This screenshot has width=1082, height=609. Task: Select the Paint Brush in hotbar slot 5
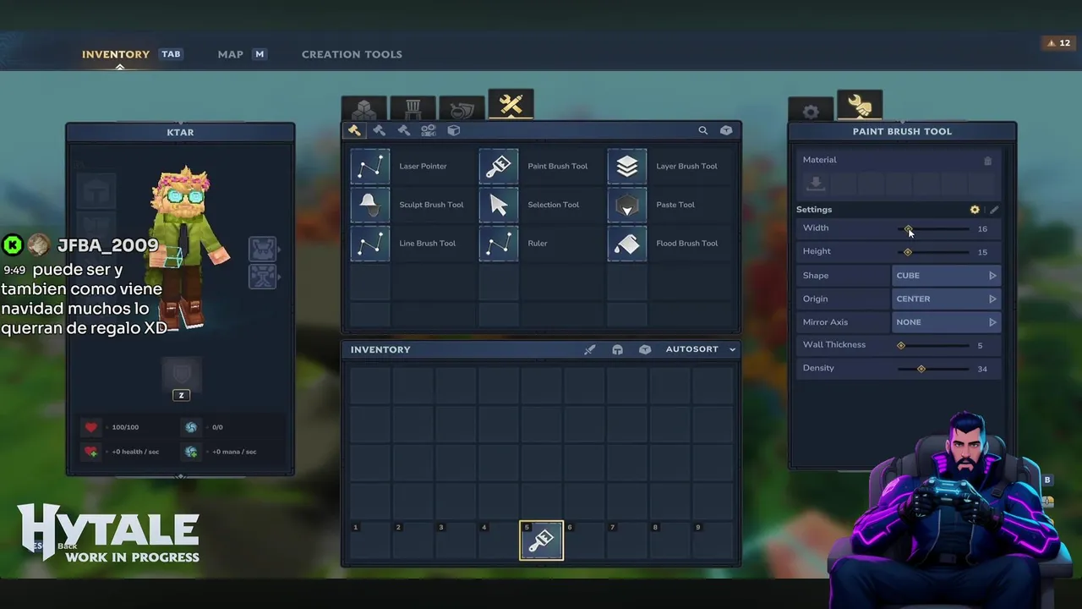[541, 540]
